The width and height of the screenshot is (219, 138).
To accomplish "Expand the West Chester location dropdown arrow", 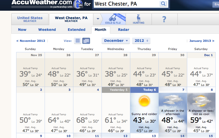I will point(98,19).
